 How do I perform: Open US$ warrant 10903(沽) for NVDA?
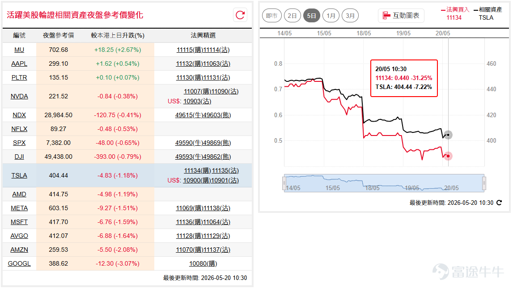pyautogui.click(x=197, y=101)
